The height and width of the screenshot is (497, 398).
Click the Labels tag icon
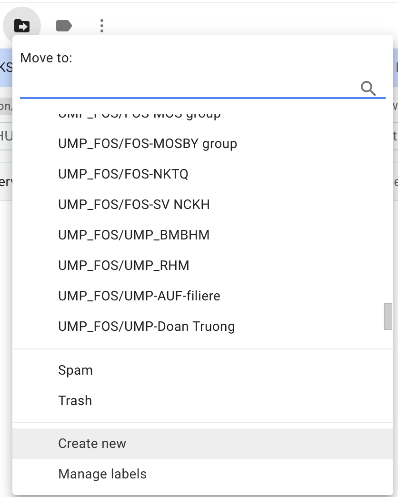[64, 26]
